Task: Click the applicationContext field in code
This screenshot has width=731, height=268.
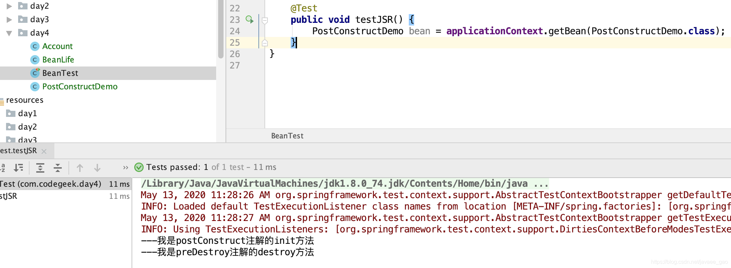Action: click(494, 31)
